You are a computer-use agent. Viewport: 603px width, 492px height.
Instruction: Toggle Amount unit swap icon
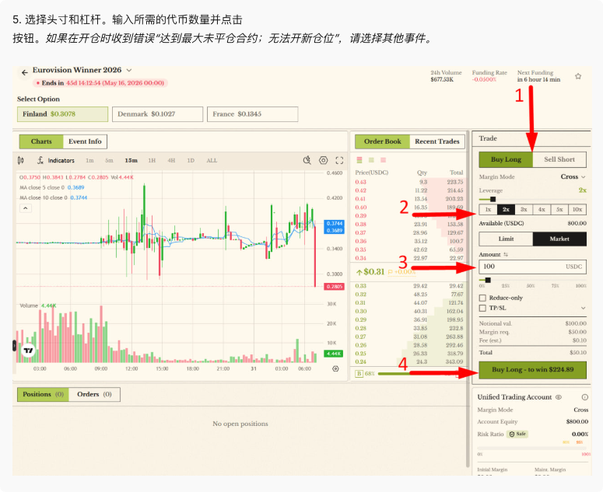(x=506, y=254)
